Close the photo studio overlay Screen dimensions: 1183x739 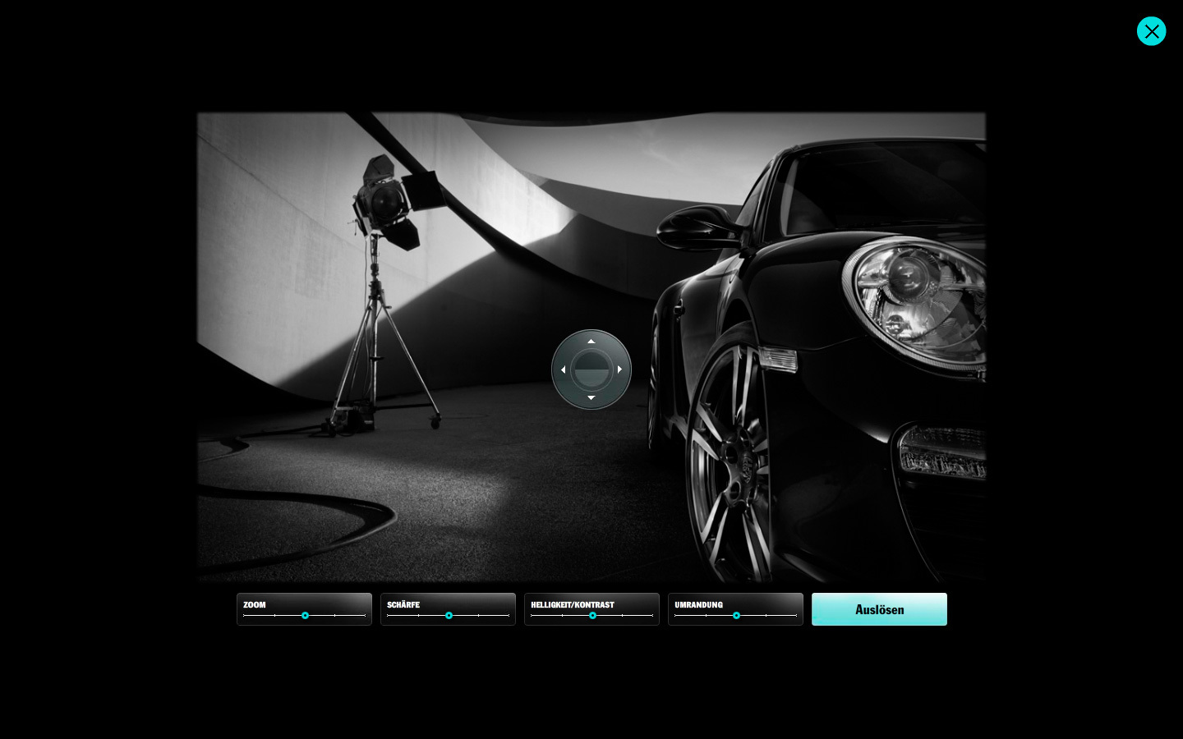(x=1151, y=31)
